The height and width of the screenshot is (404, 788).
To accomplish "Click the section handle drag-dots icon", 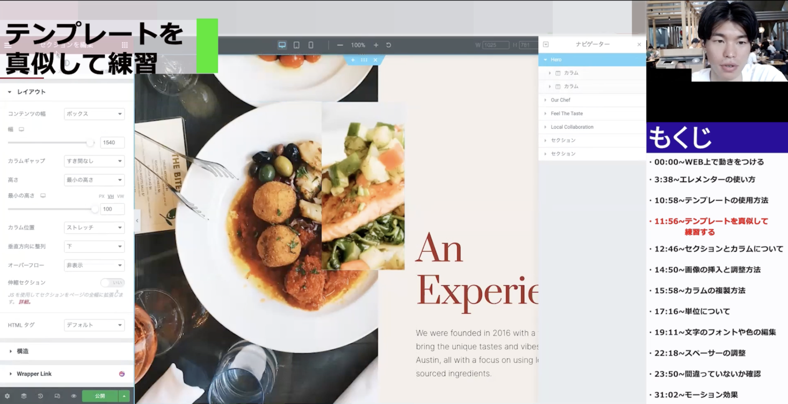I will [364, 60].
